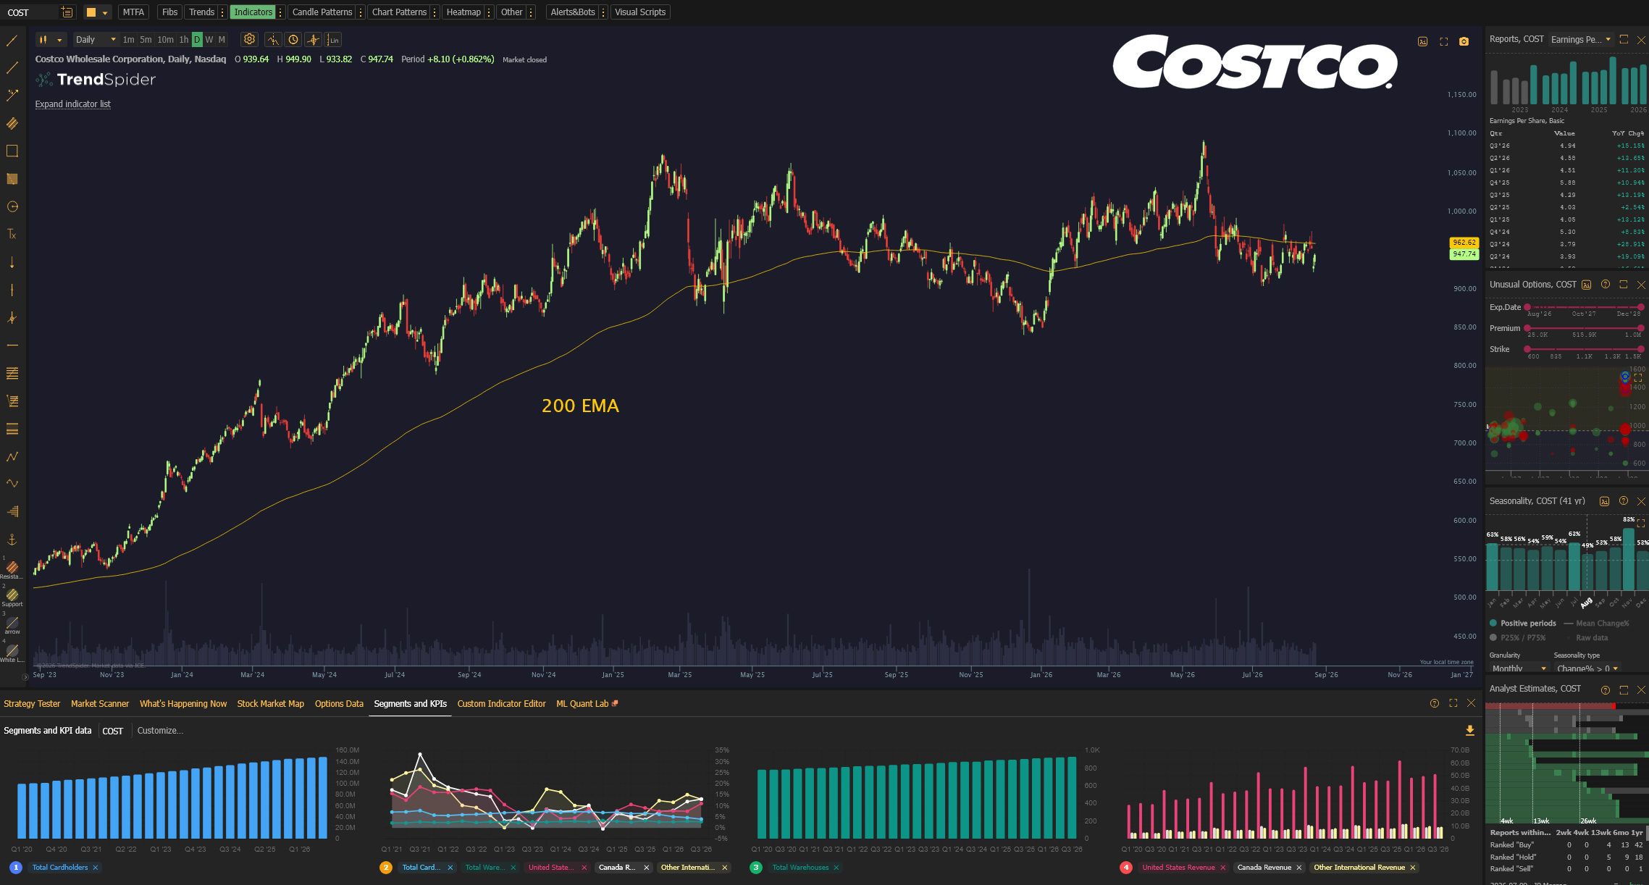Select the Resistance zone tool

[12, 570]
